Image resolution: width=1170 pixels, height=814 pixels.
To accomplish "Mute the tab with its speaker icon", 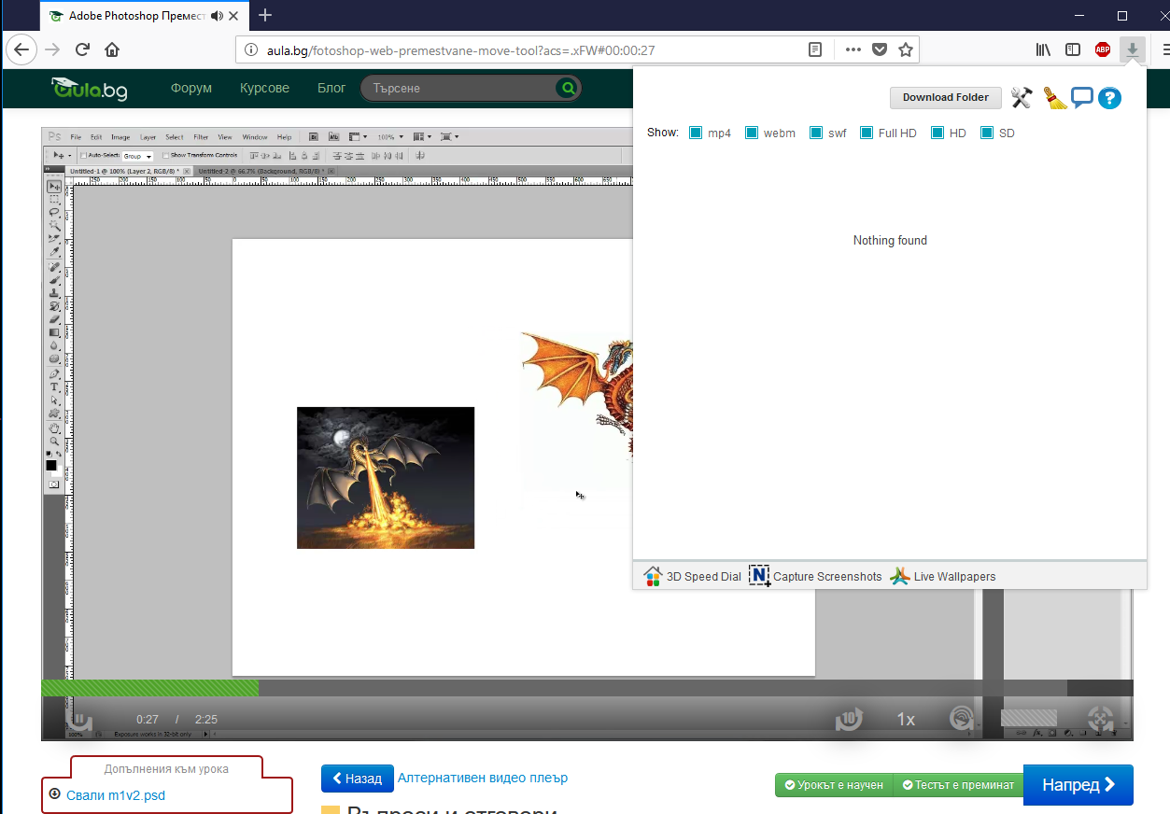I will [218, 16].
